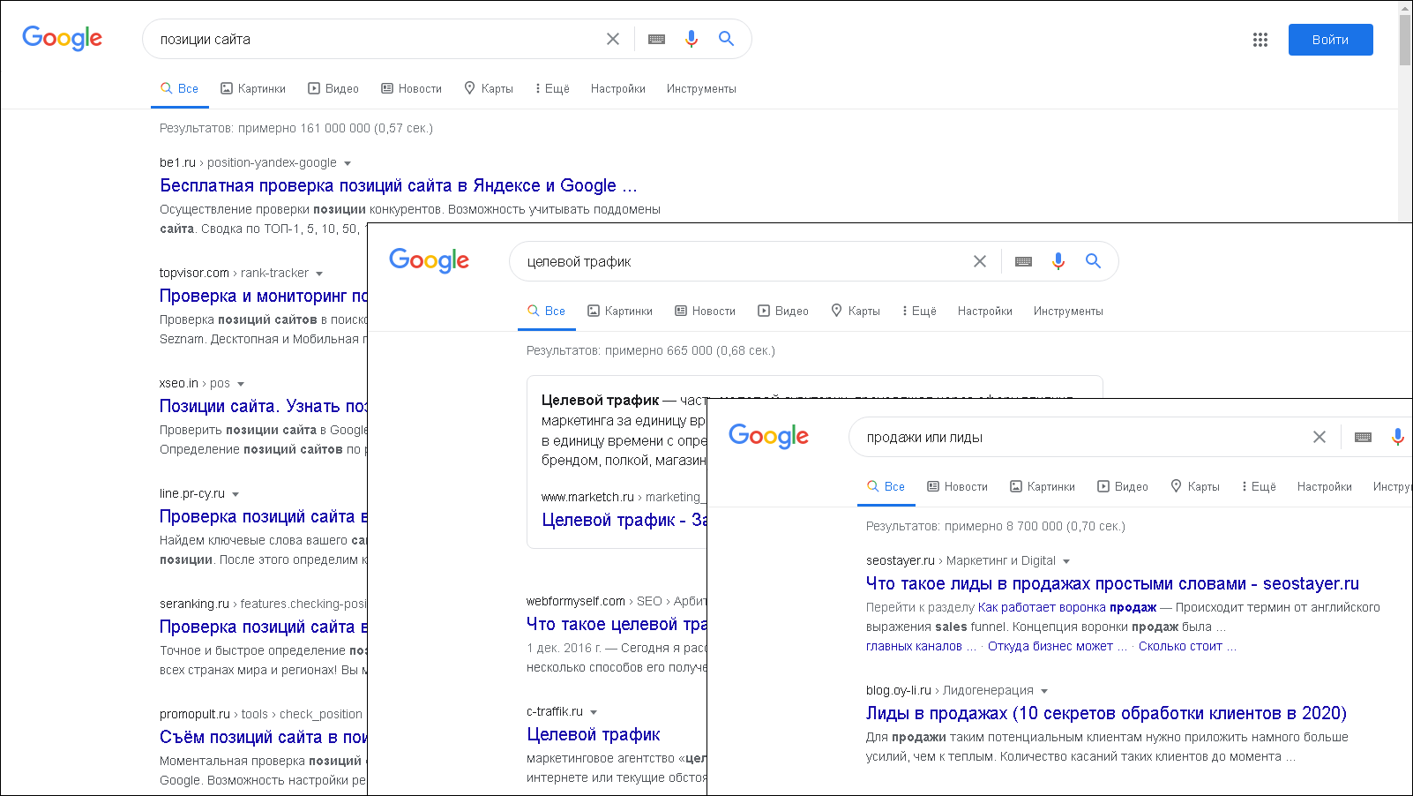Open 'Что такое лиды в продажах простыми словами' link
Image resolution: width=1413 pixels, height=796 pixels.
point(1112,583)
